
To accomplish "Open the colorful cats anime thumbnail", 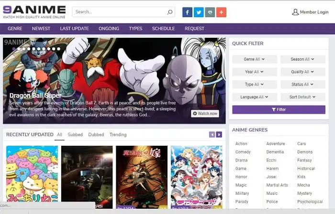I will pos(32,174).
